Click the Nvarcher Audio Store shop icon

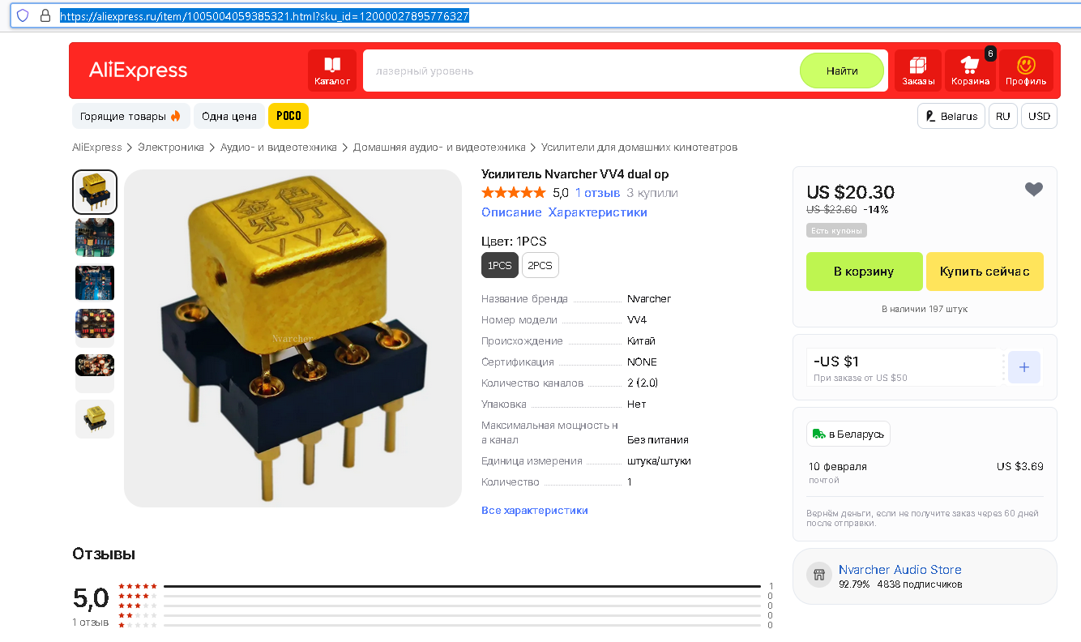point(819,575)
